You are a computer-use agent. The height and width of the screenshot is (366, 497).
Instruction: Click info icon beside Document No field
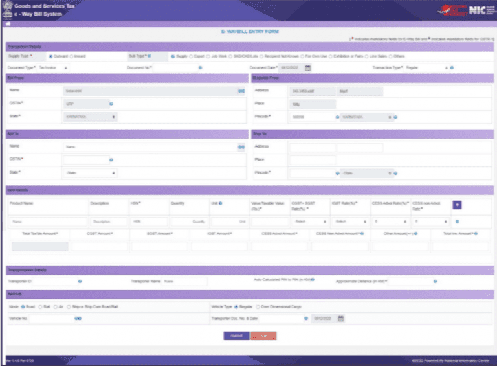200,67
